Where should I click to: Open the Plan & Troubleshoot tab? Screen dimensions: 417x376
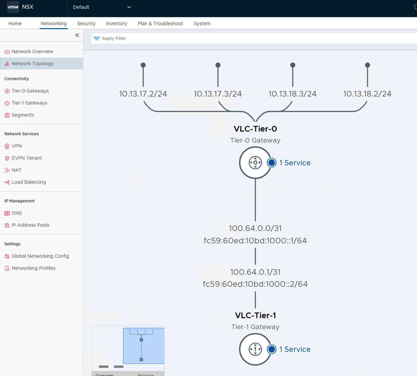pyautogui.click(x=160, y=23)
